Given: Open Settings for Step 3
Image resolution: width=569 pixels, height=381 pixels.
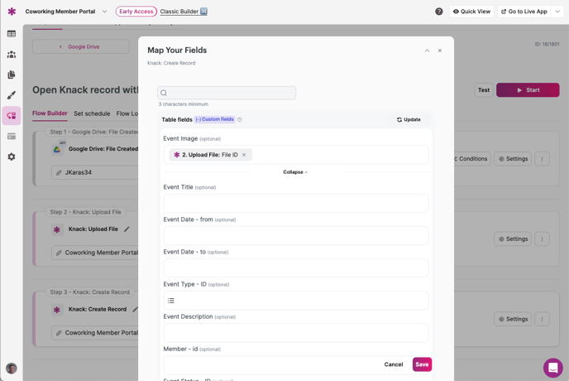Looking at the screenshot, I should tap(513, 319).
